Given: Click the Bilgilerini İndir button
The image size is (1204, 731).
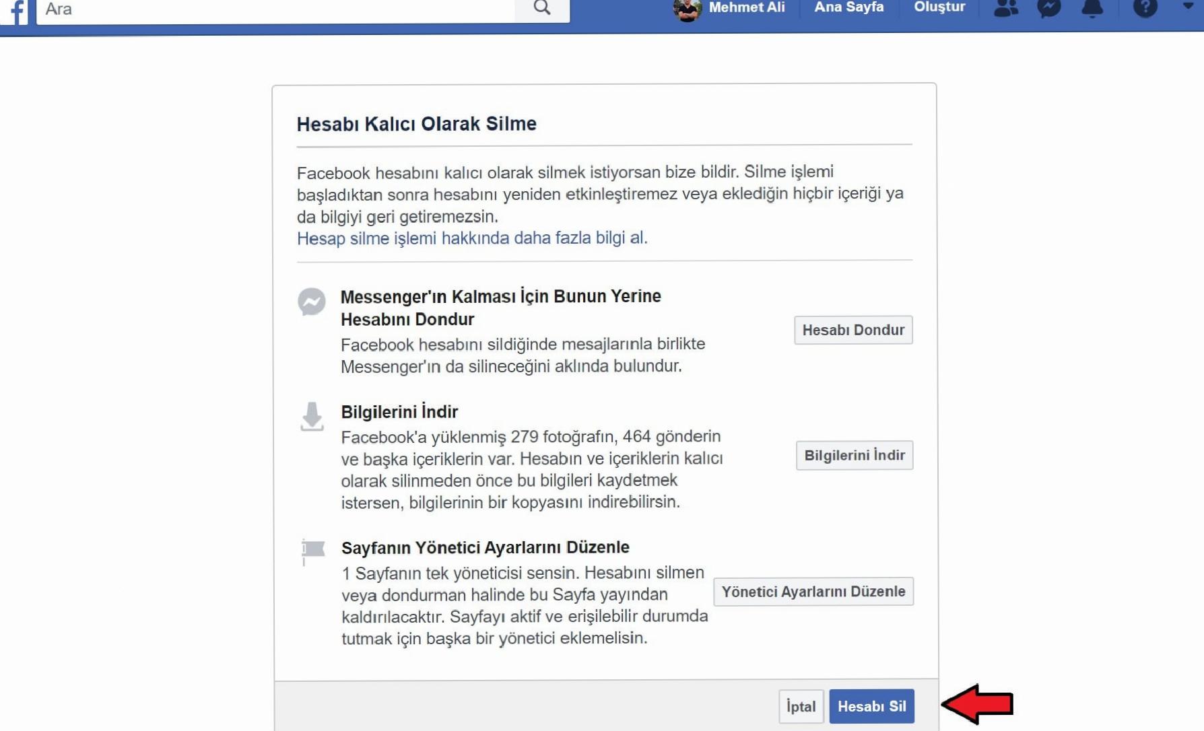Looking at the screenshot, I should click(x=855, y=455).
